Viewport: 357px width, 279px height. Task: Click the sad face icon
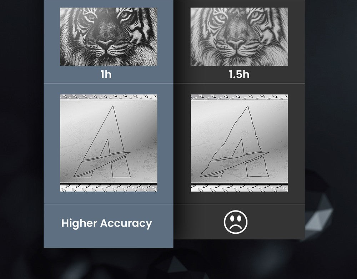235,222
